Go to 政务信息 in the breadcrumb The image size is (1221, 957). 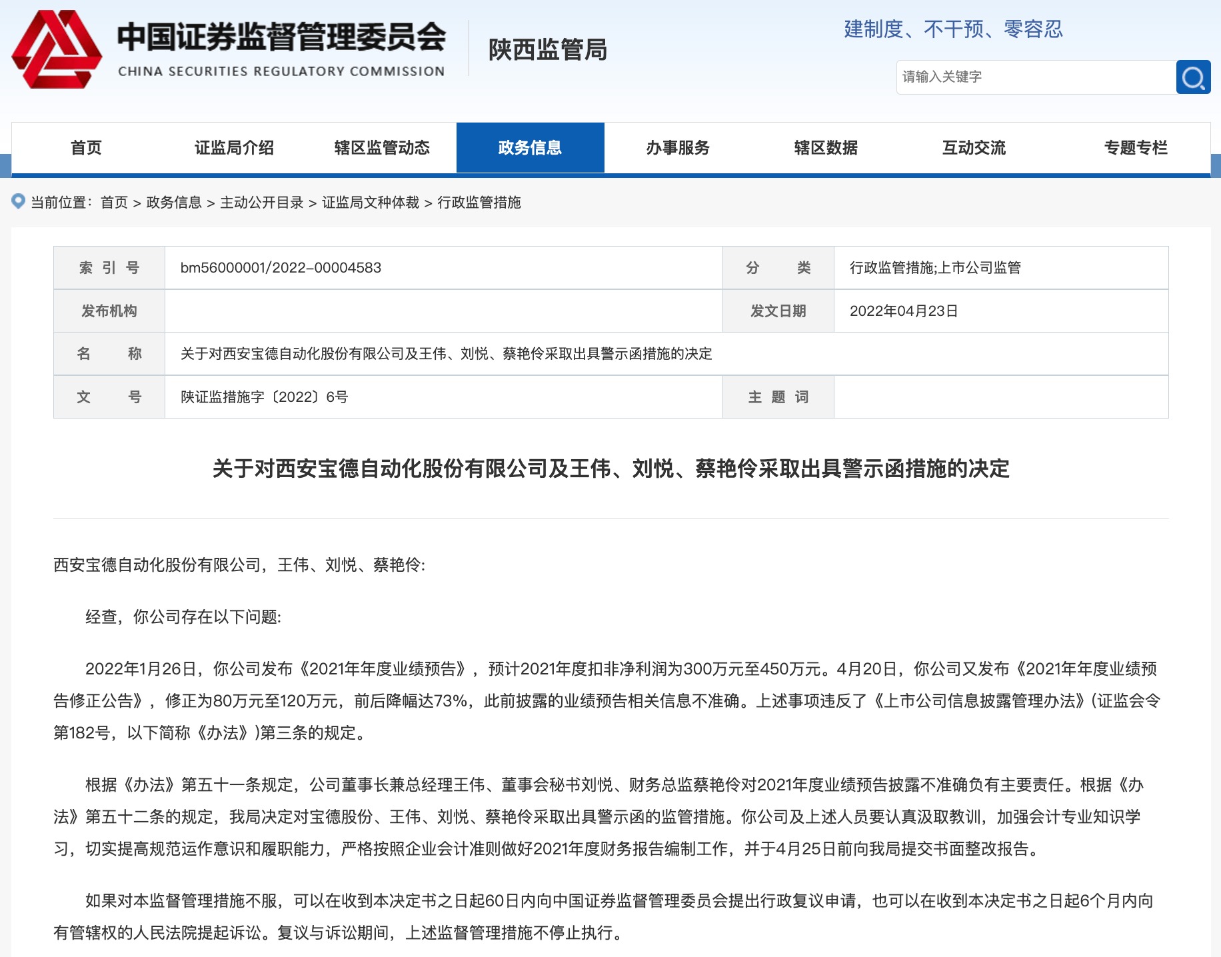(174, 203)
